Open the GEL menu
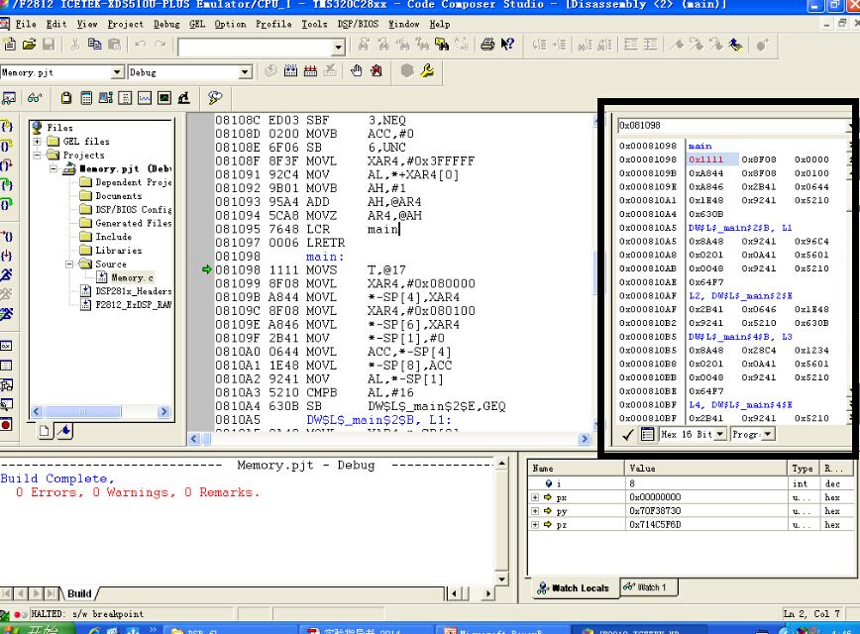This screenshot has width=860, height=634. (197, 24)
